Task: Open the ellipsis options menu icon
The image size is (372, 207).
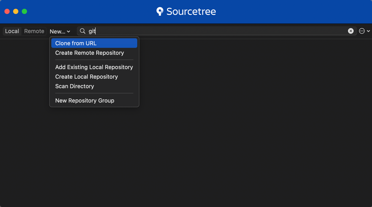Action: point(362,31)
